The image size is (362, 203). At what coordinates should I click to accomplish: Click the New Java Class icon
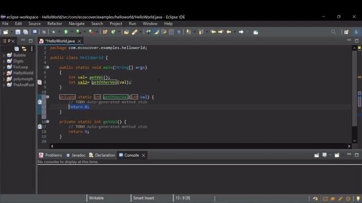pos(113,32)
